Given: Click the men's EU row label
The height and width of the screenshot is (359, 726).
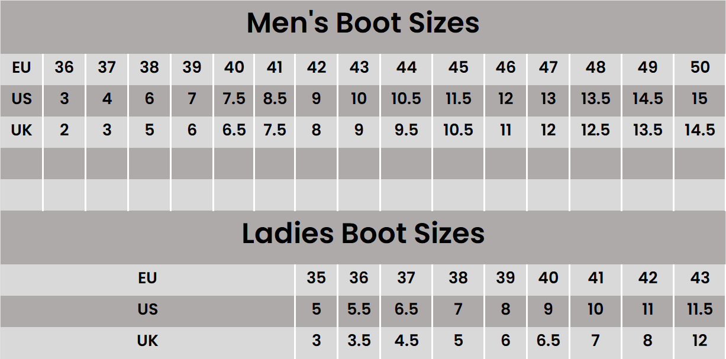Looking at the screenshot, I should click(x=21, y=67).
